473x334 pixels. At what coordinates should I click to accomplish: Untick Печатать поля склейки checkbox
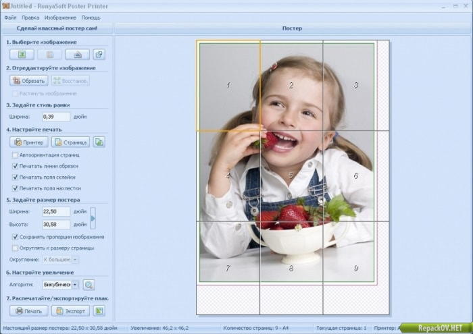(15, 177)
